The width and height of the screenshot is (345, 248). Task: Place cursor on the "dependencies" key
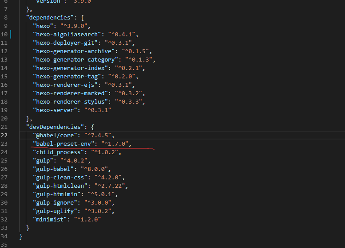click(x=52, y=17)
